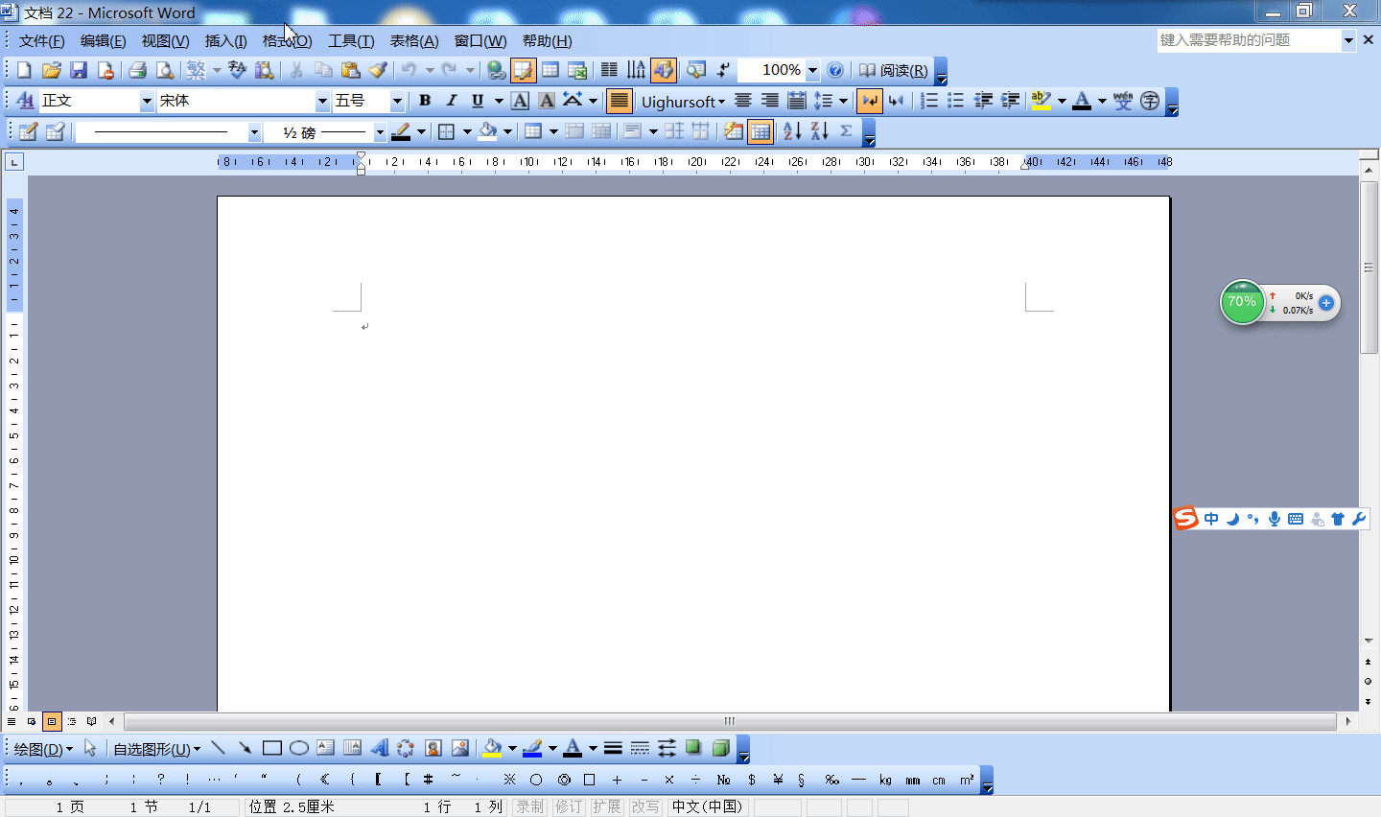Create a new blank document
The height and width of the screenshot is (817, 1381).
[24, 70]
